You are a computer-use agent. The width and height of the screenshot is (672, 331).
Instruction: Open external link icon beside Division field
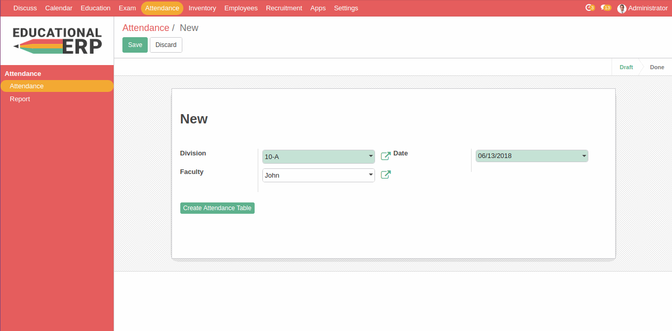coord(385,156)
